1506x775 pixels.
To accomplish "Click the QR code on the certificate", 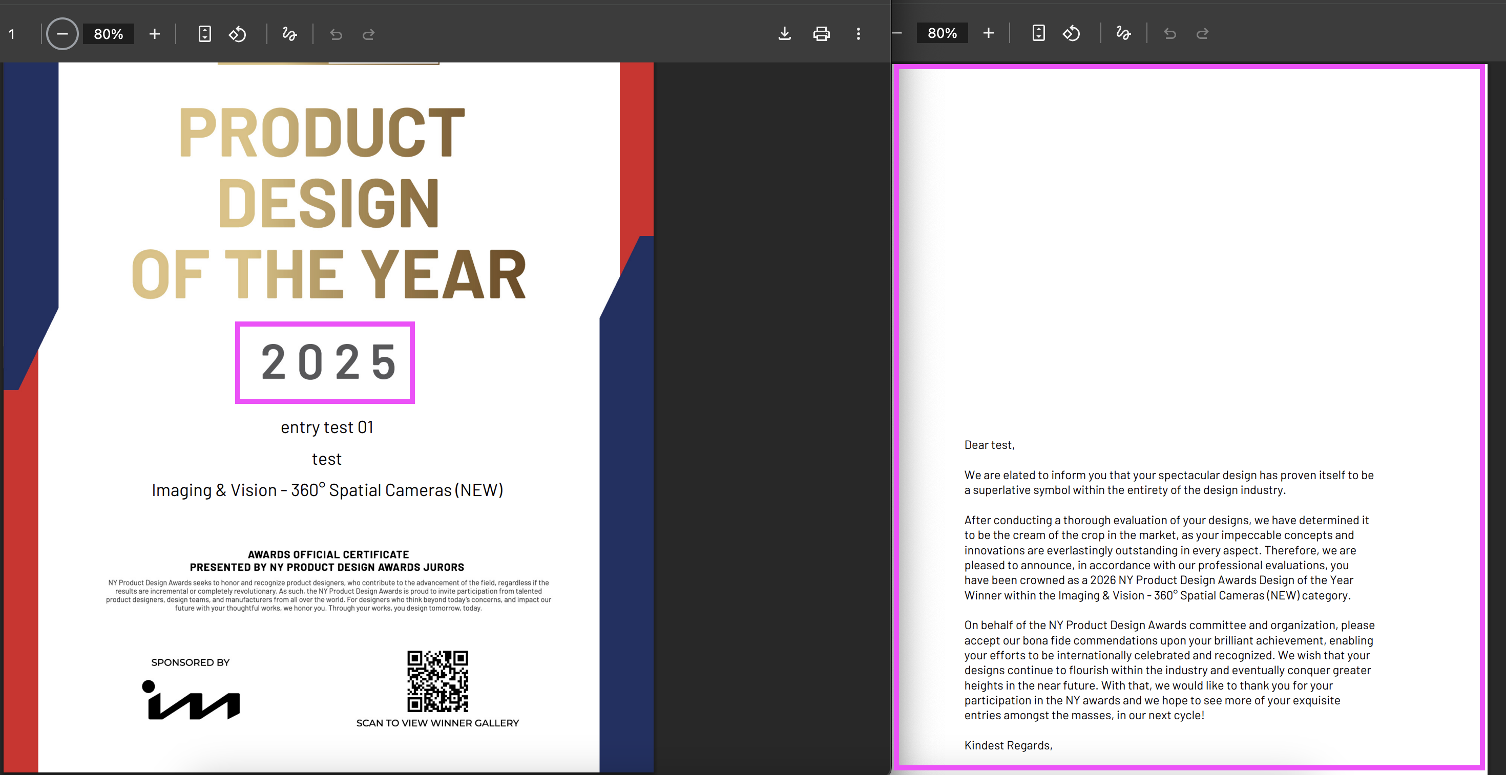I will click(x=437, y=681).
